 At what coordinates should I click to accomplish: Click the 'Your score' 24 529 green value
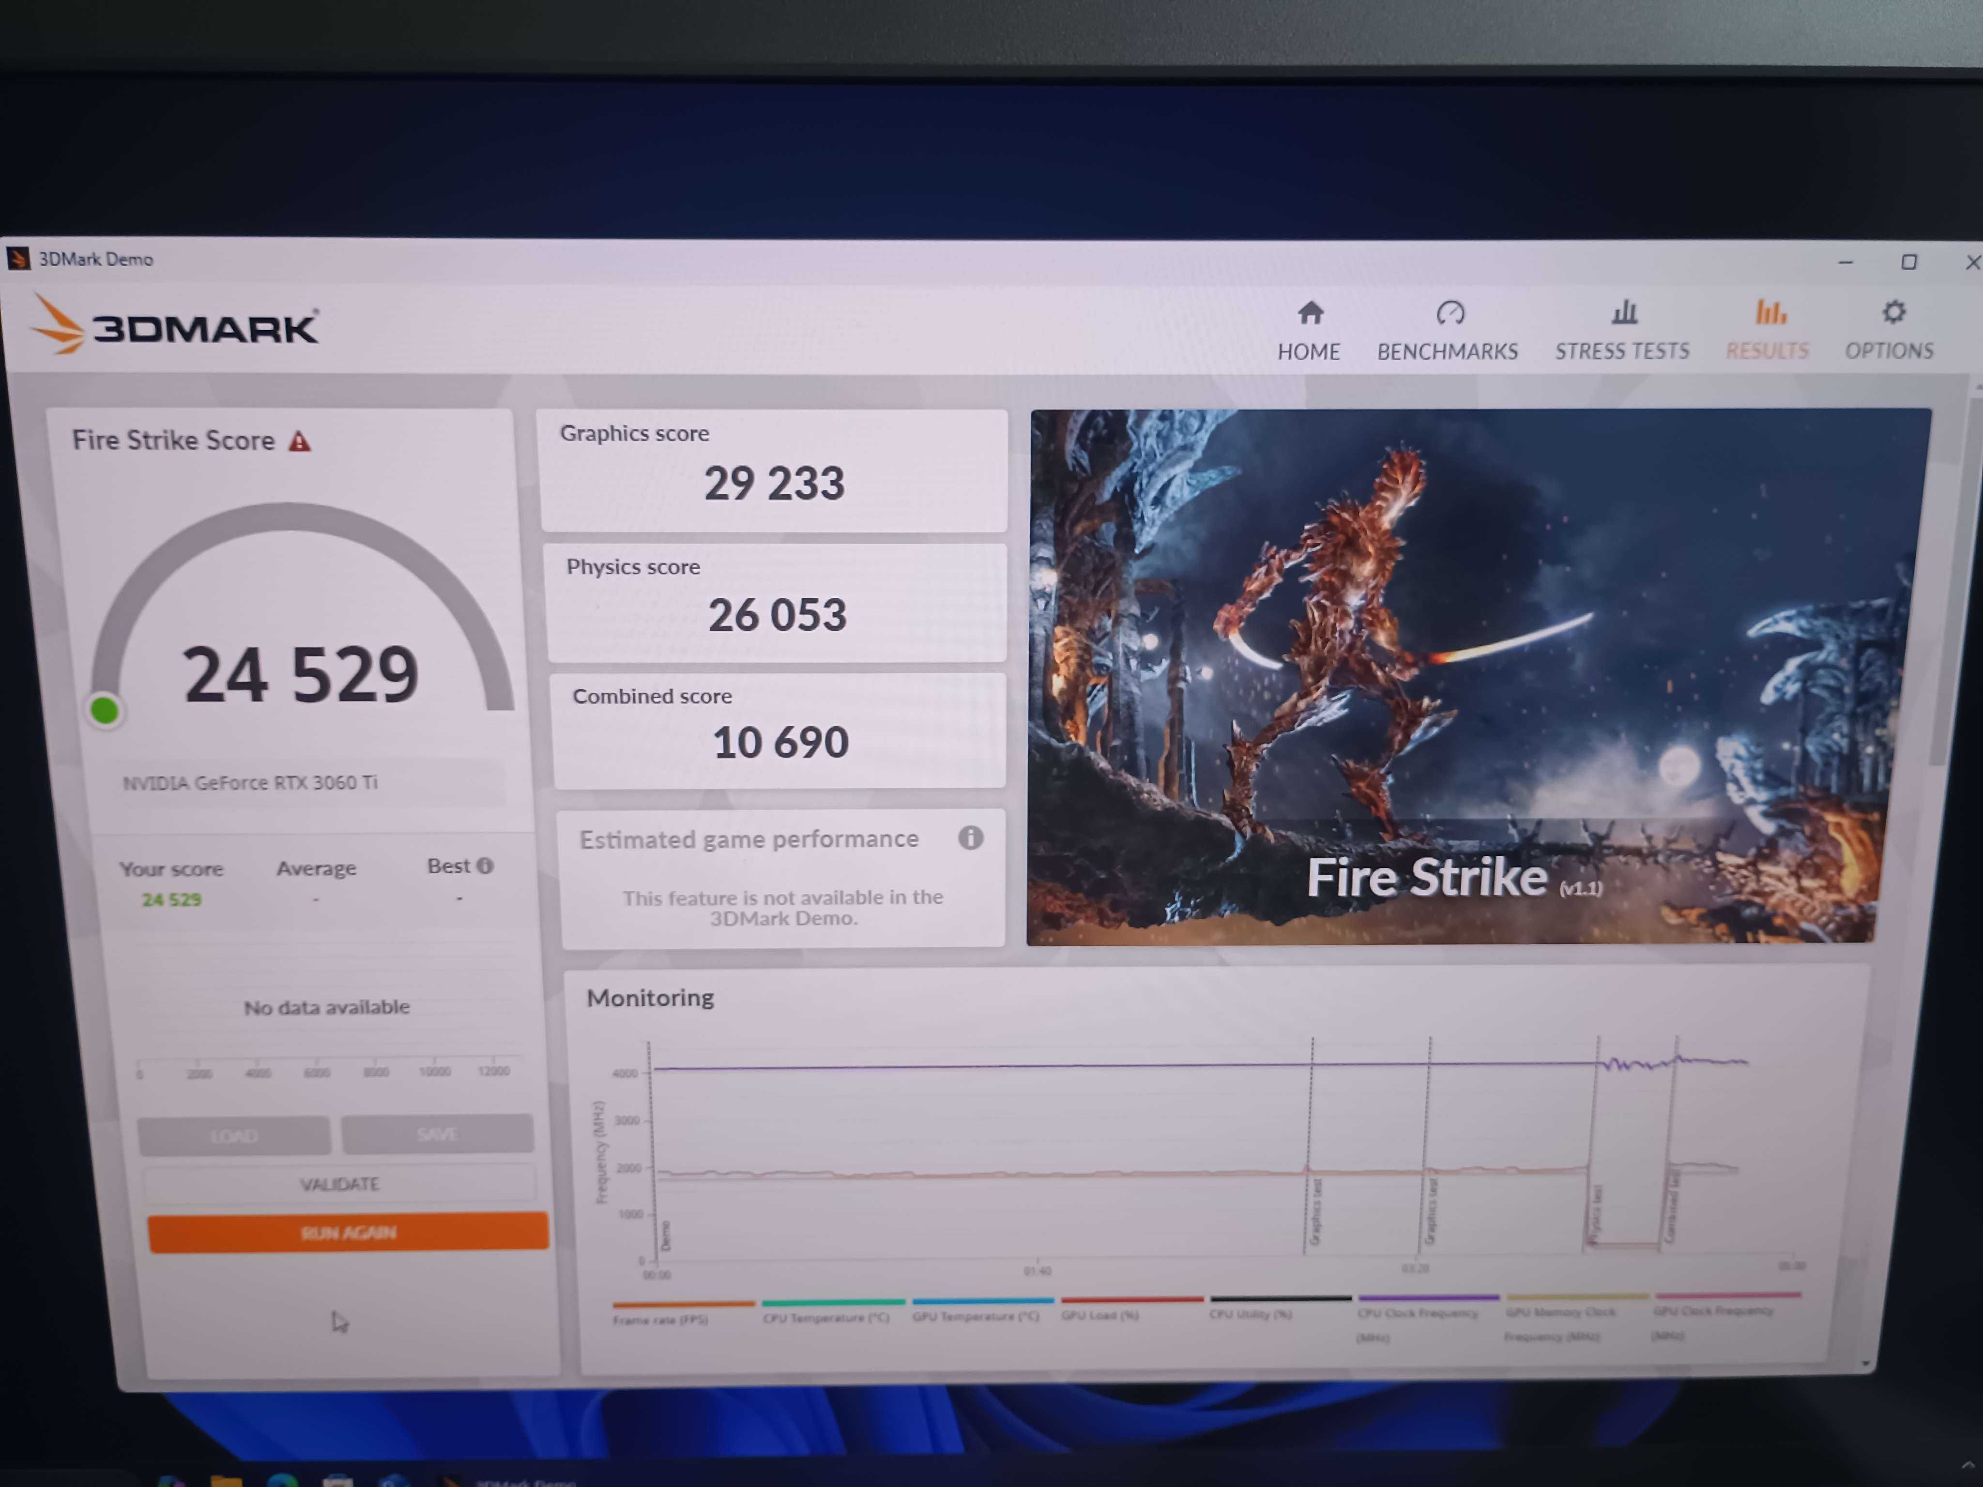(171, 900)
